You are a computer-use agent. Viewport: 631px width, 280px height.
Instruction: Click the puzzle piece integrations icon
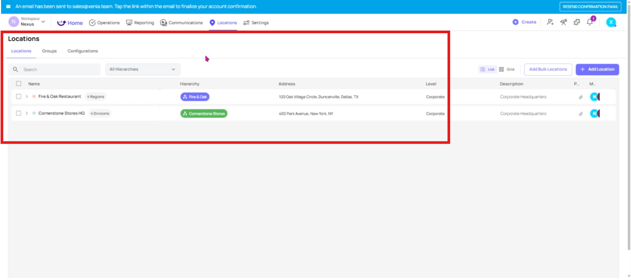[577, 22]
